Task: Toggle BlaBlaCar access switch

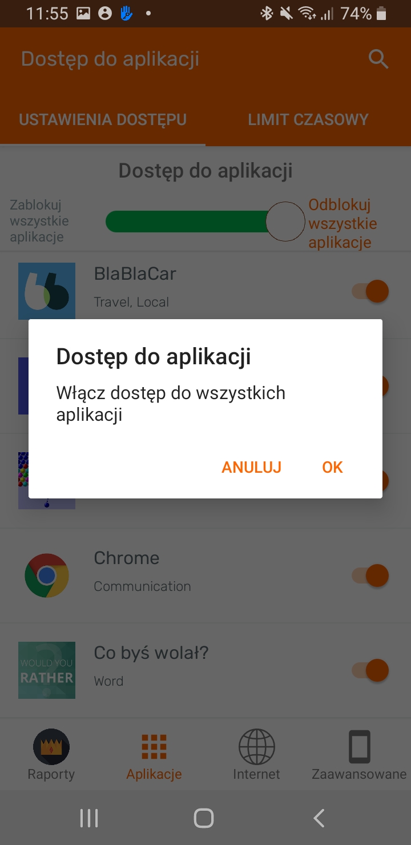Action: click(x=370, y=291)
